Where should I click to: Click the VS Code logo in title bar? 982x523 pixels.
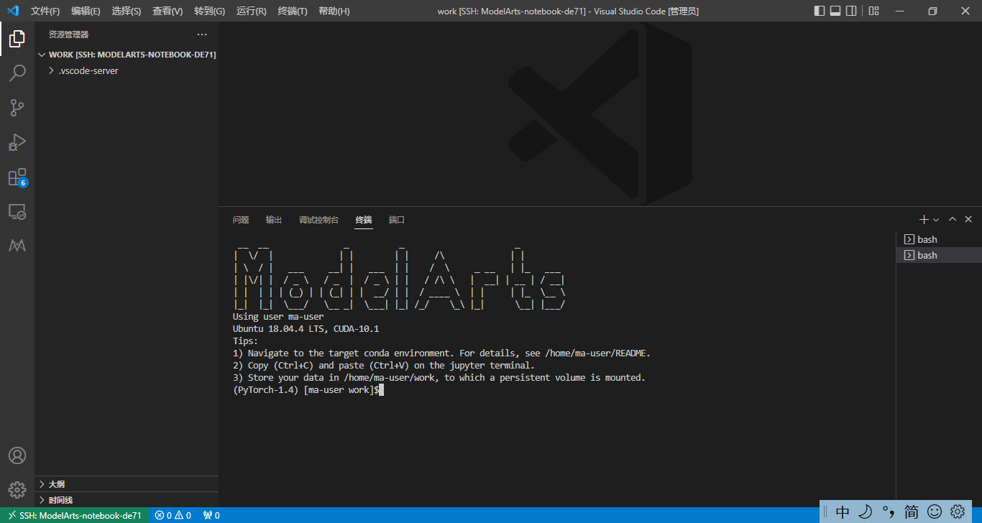point(12,11)
